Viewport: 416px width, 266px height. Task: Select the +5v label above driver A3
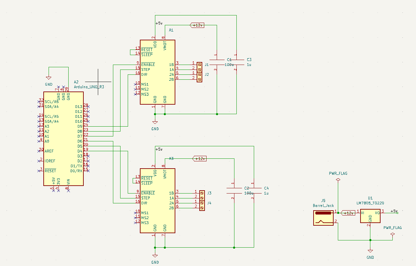point(159,149)
